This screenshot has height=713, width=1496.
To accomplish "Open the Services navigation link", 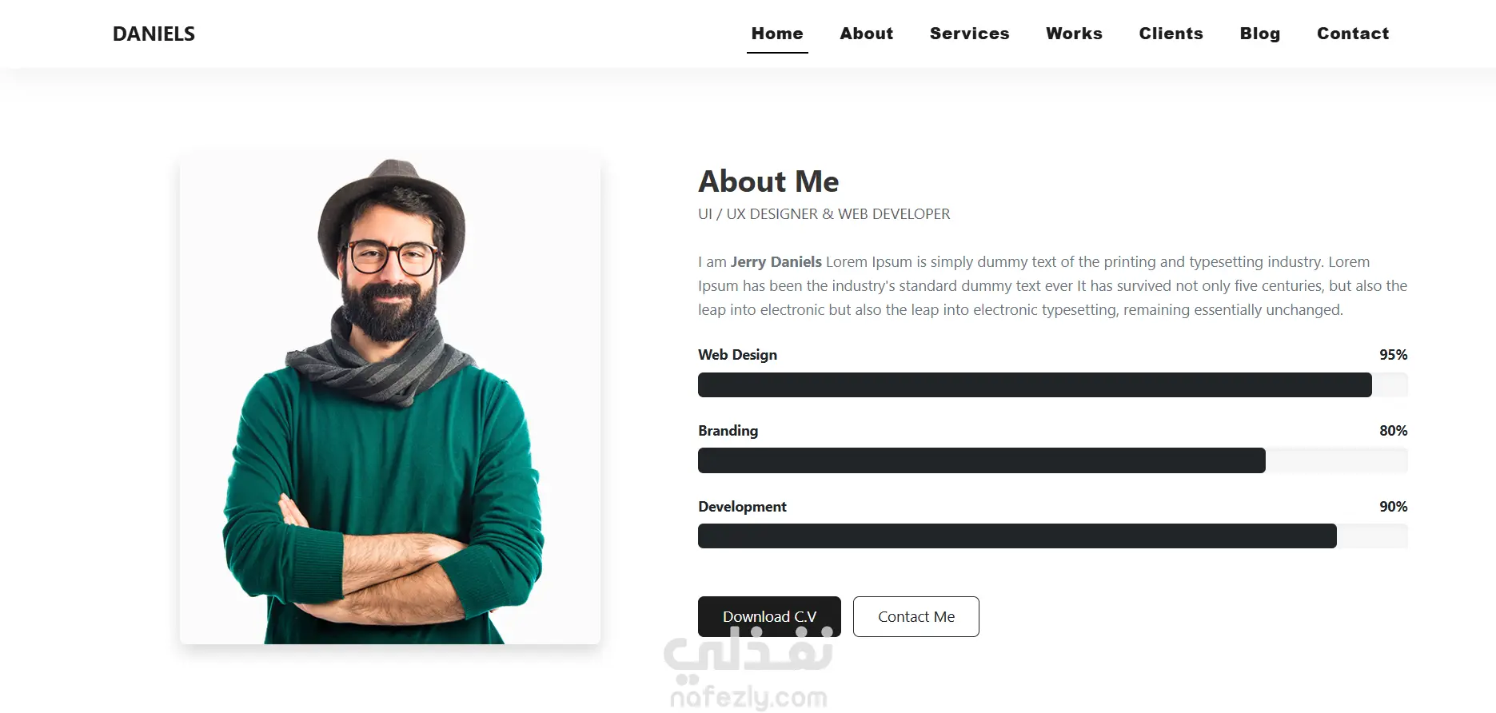I will pyautogui.click(x=970, y=34).
